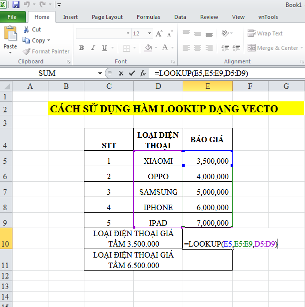This screenshot has height=307, width=305.
Task: Click the Center text icon
Action: tap(198, 48)
